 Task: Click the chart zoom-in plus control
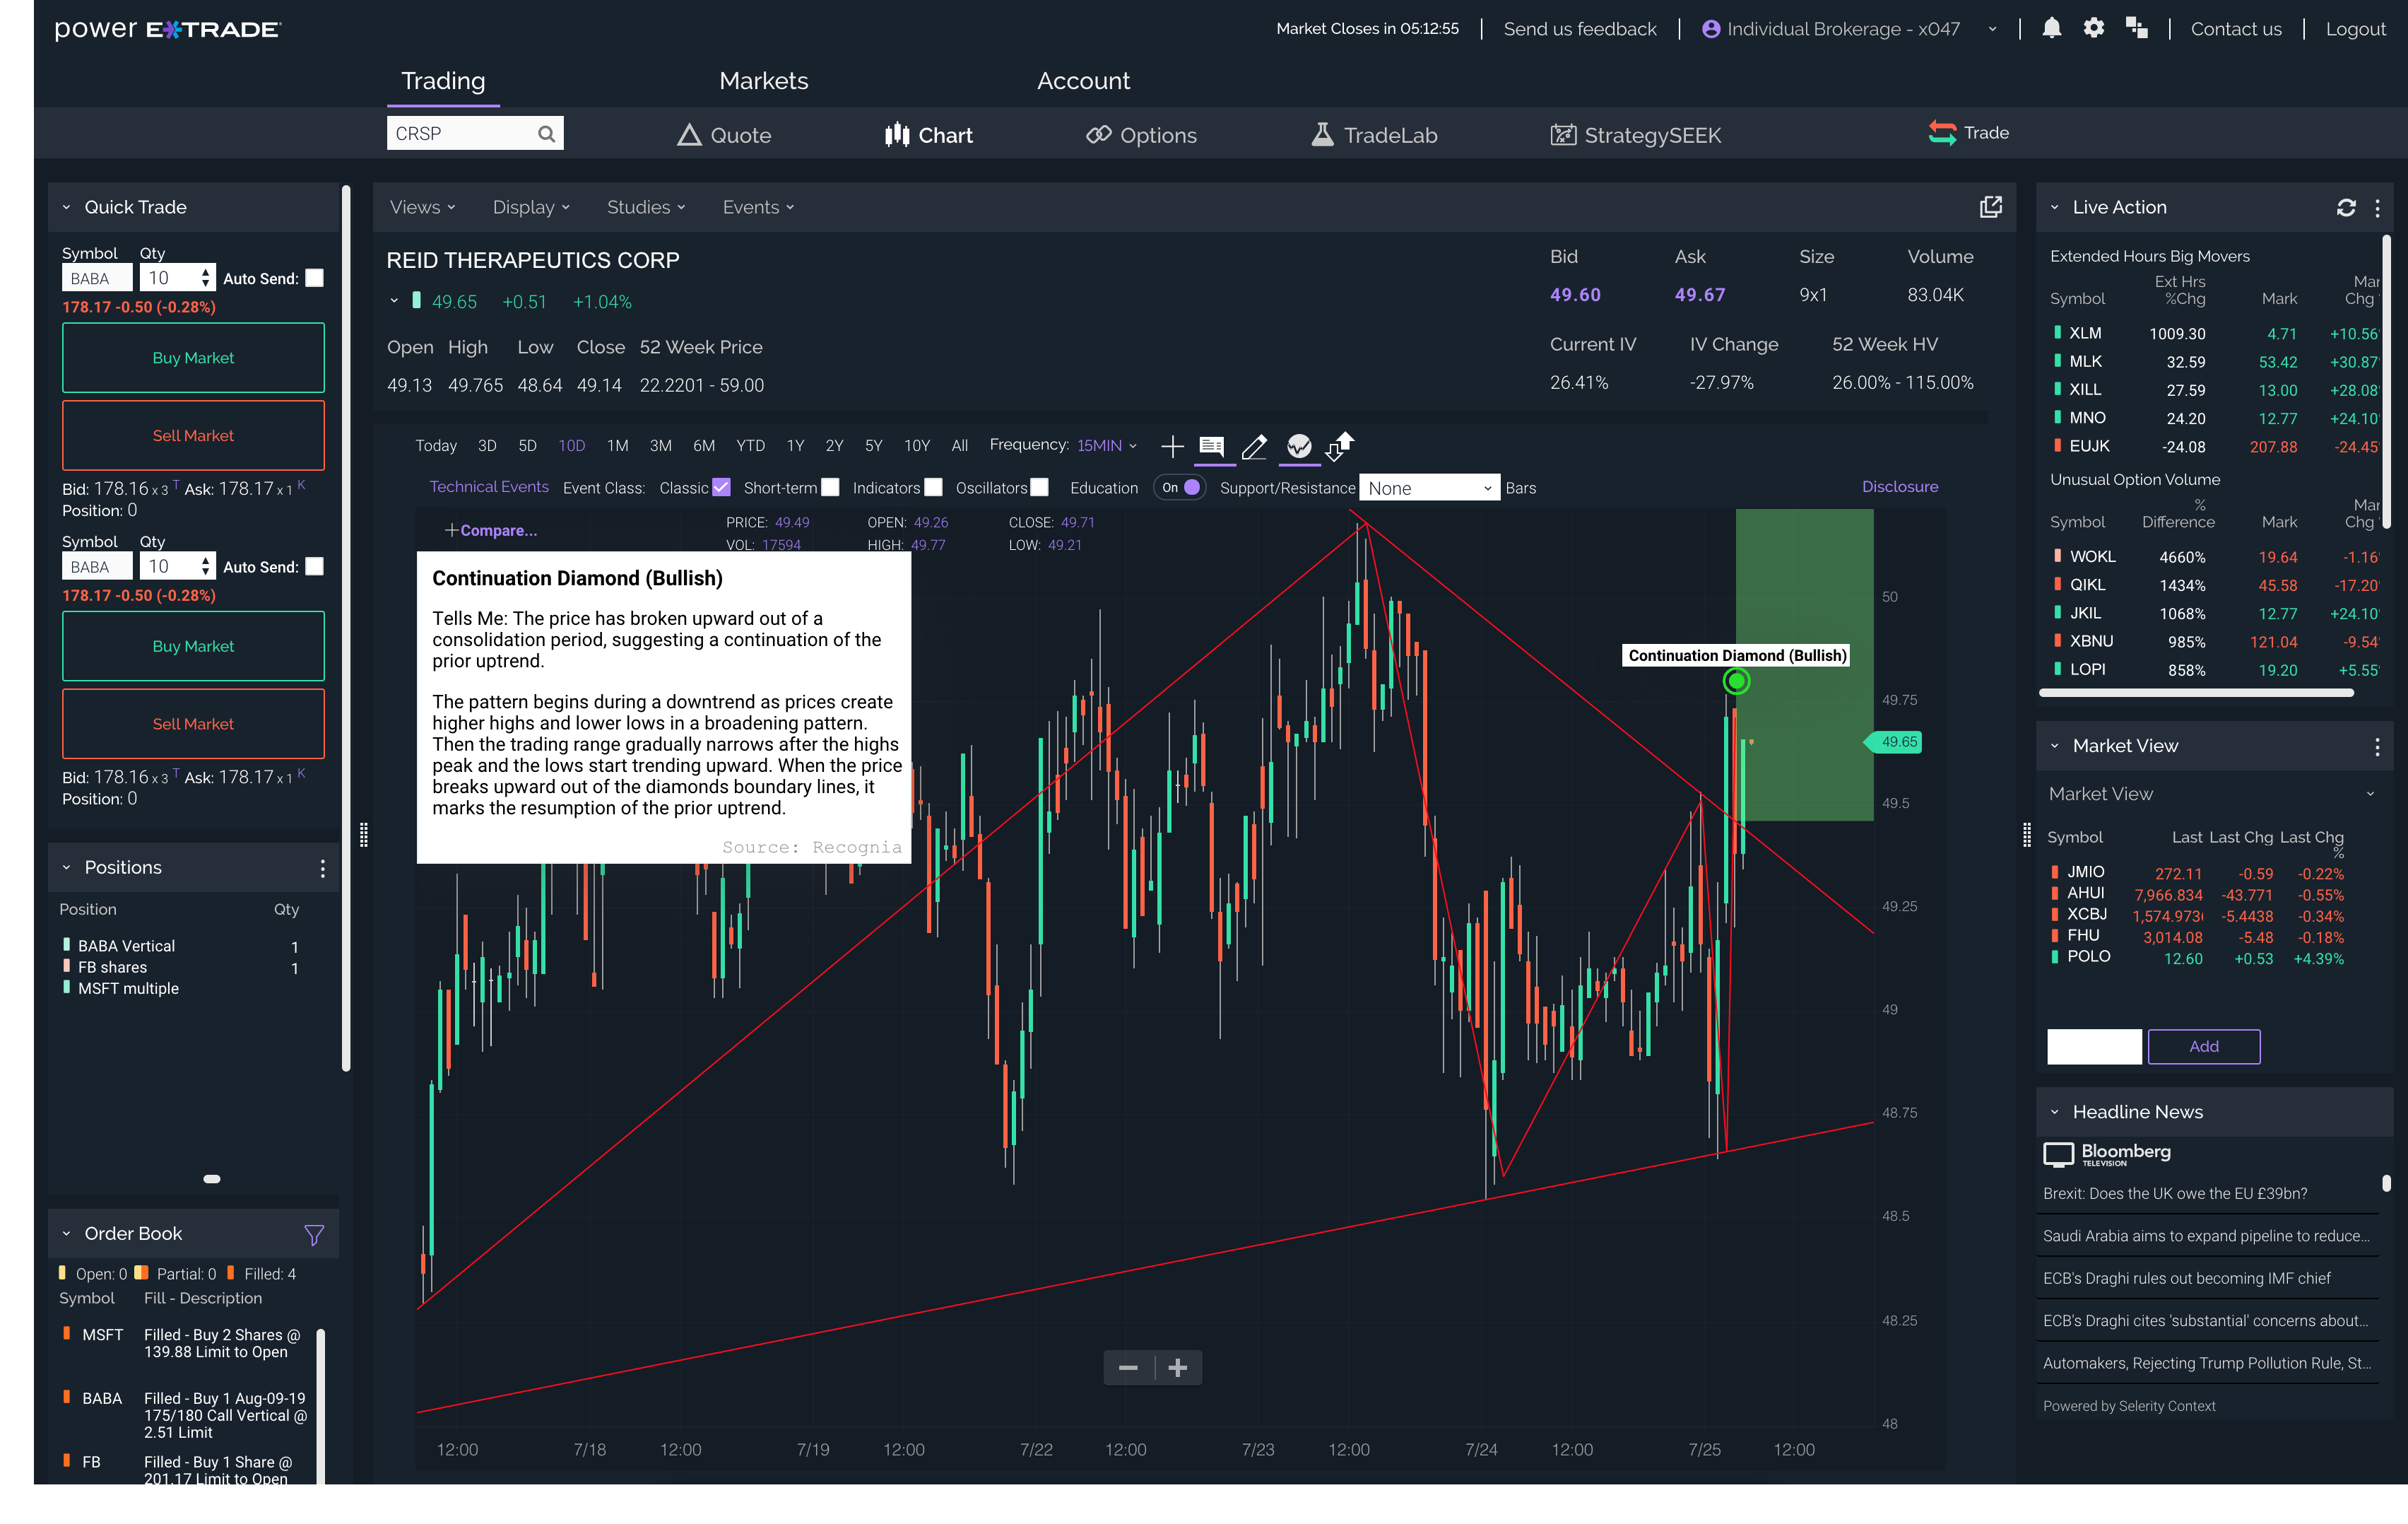click(1178, 1368)
